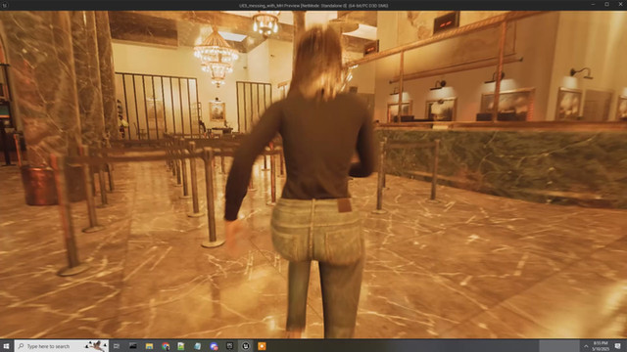627x352 pixels.
Task: Open Task View from the taskbar
Action: pyautogui.click(x=117, y=346)
